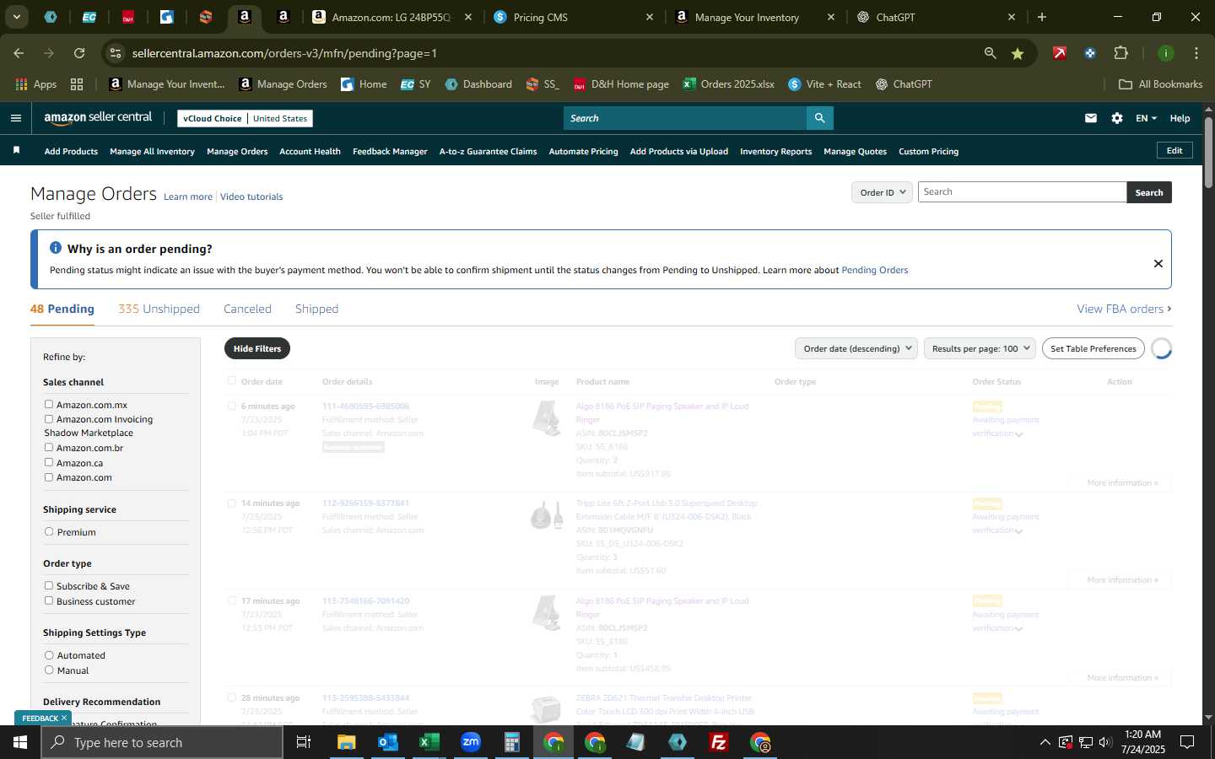Viewport: 1215px width, 759px height.
Task: Check the Business customer order type
Action: tap(49, 600)
